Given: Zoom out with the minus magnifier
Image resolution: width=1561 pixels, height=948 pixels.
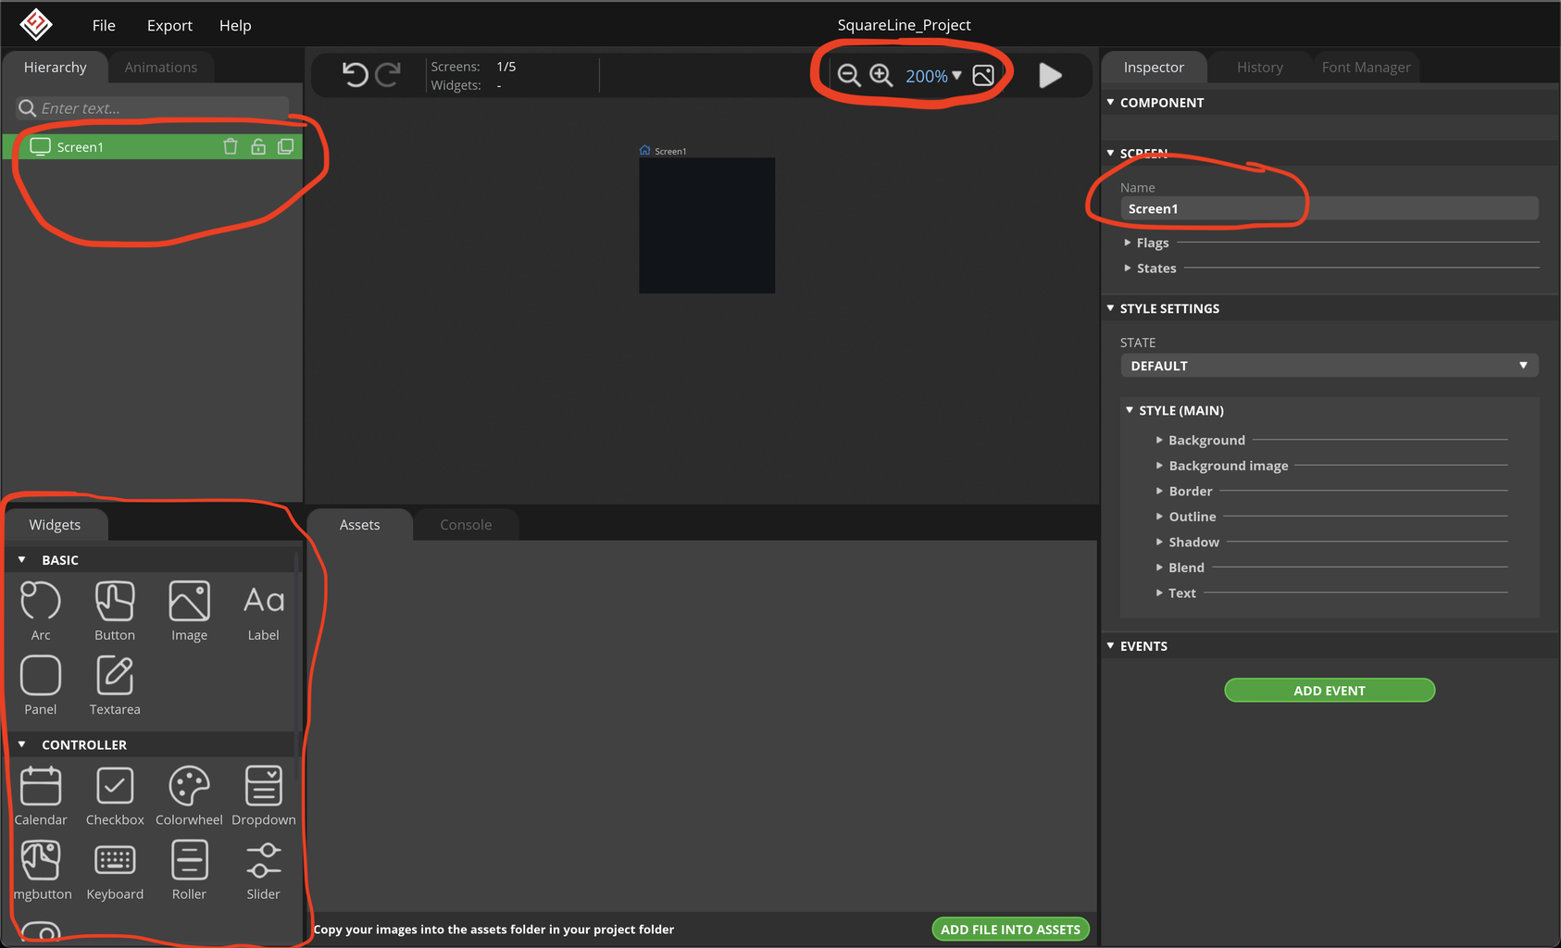Looking at the screenshot, I should pyautogui.click(x=849, y=76).
